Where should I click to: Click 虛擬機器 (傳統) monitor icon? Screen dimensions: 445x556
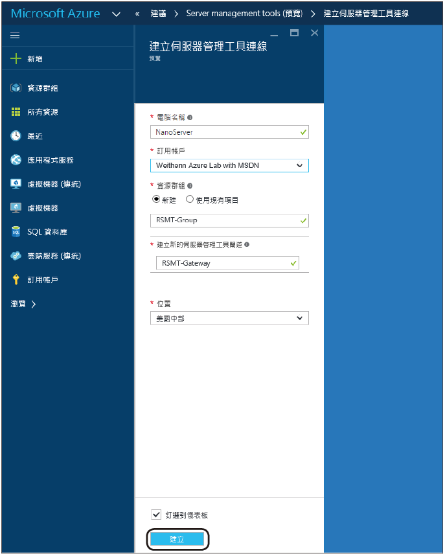click(x=16, y=184)
